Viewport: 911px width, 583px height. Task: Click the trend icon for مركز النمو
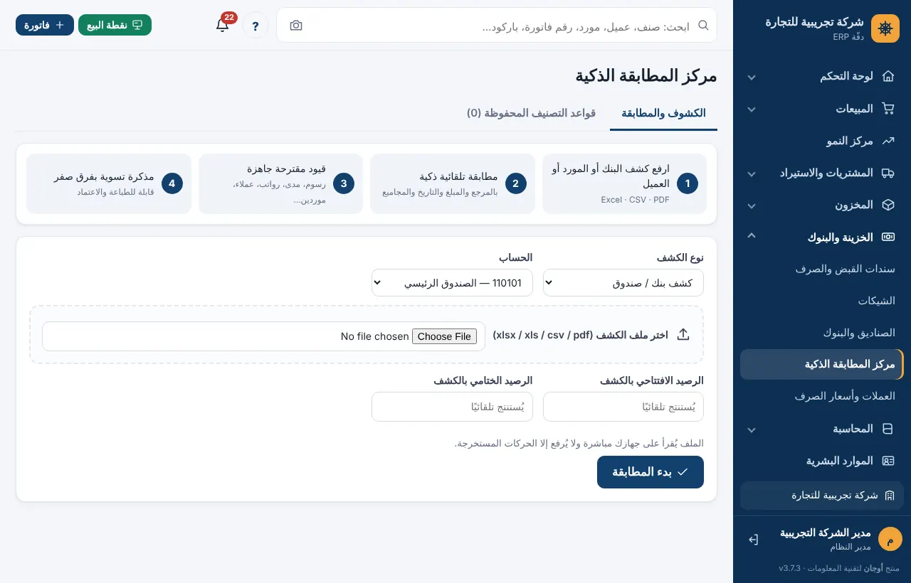[x=888, y=141]
